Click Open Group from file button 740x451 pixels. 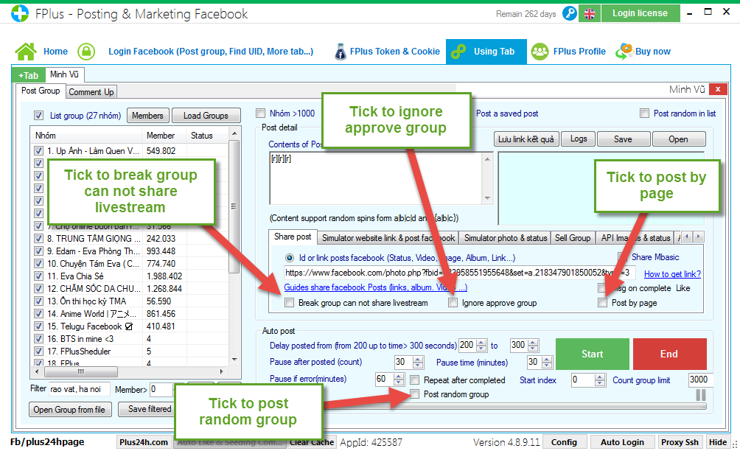click(x=70, y=410)
